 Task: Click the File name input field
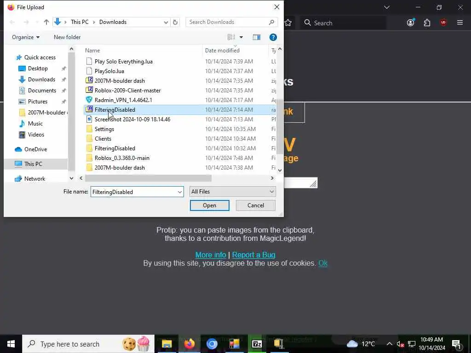(x=134, y=192)
